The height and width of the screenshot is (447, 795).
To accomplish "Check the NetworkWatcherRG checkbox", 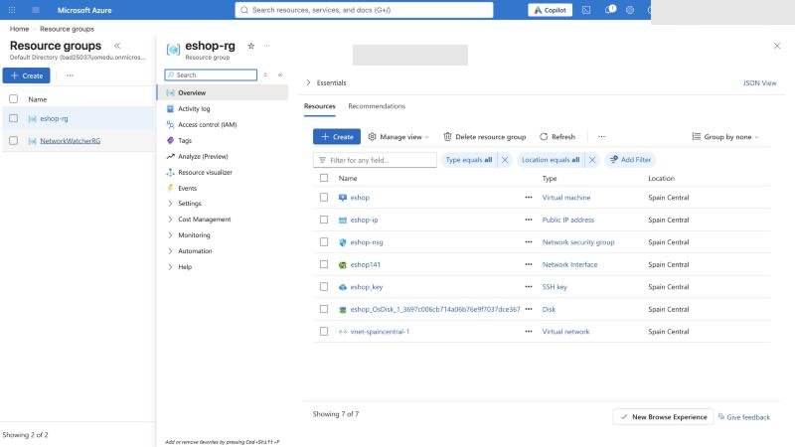I will point(13,140).
